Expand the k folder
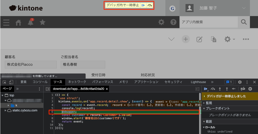Screen dimensions: 258x134 pyautogui.click(x=8, y=105)
